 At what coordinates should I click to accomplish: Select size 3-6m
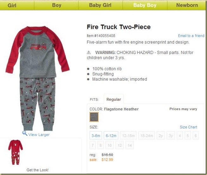pyautogui.click(x=96, y=135)
